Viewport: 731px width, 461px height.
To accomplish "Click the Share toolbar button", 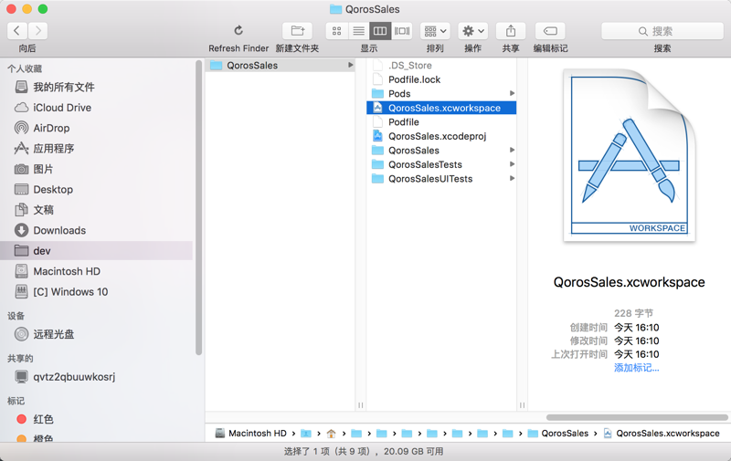I will pyautogui.click(x=511, y=31).
